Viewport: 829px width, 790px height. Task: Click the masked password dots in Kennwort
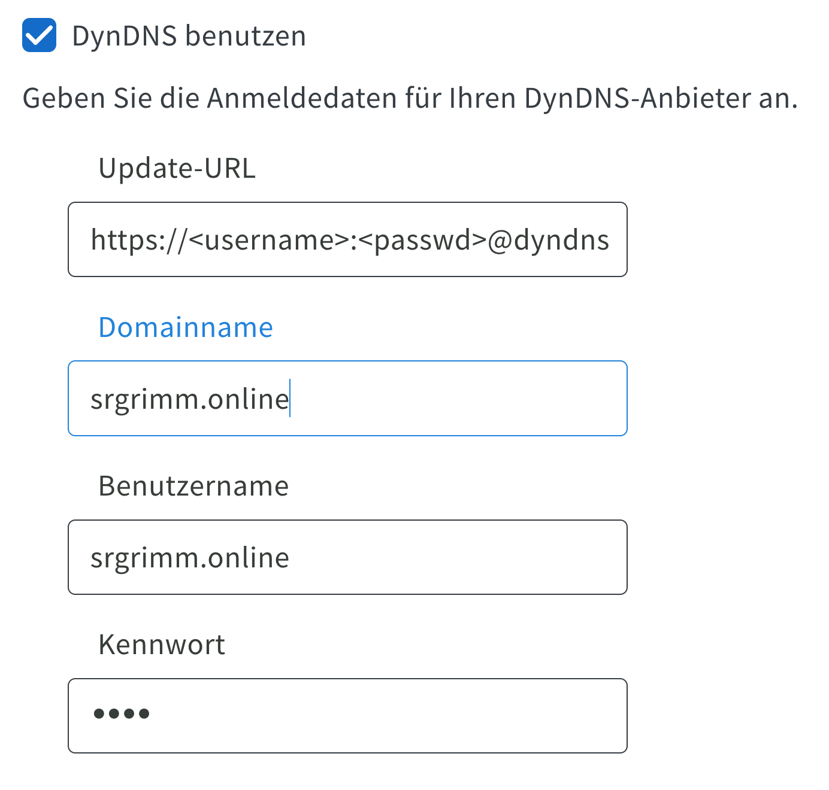coord(122,713)
